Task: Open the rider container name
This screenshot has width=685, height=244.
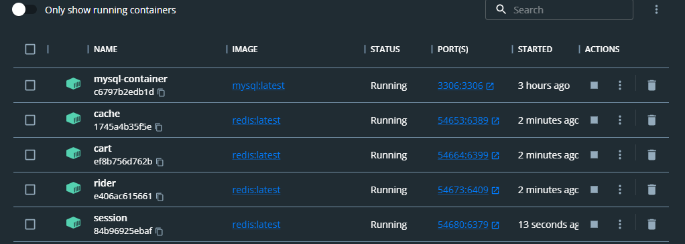Action: coord(105,183)
